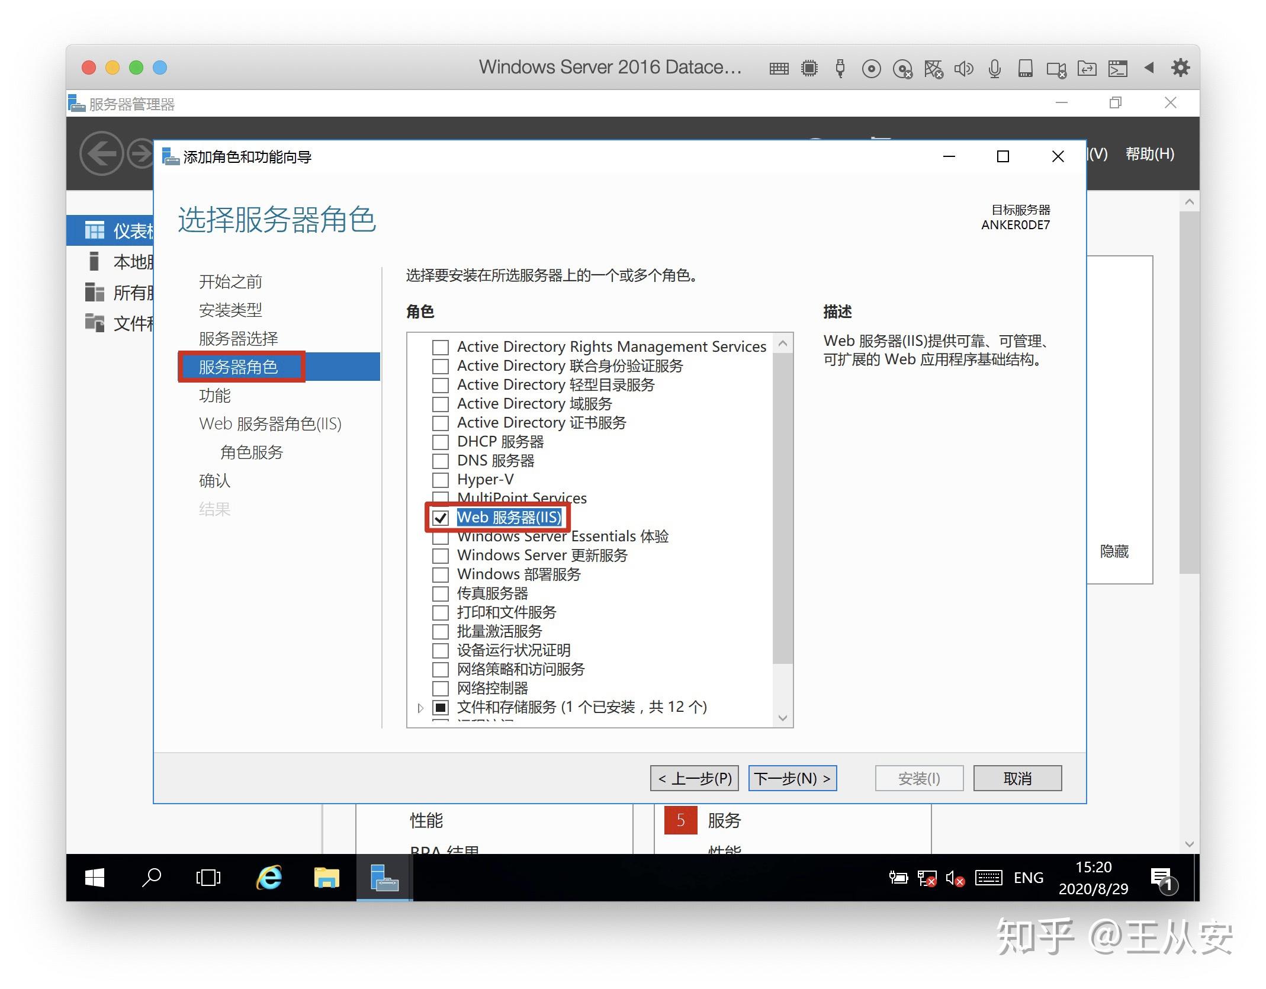1266x989 pixels.
Task: Expand 文件和存储服务 role entry
Action: point(420,707)
